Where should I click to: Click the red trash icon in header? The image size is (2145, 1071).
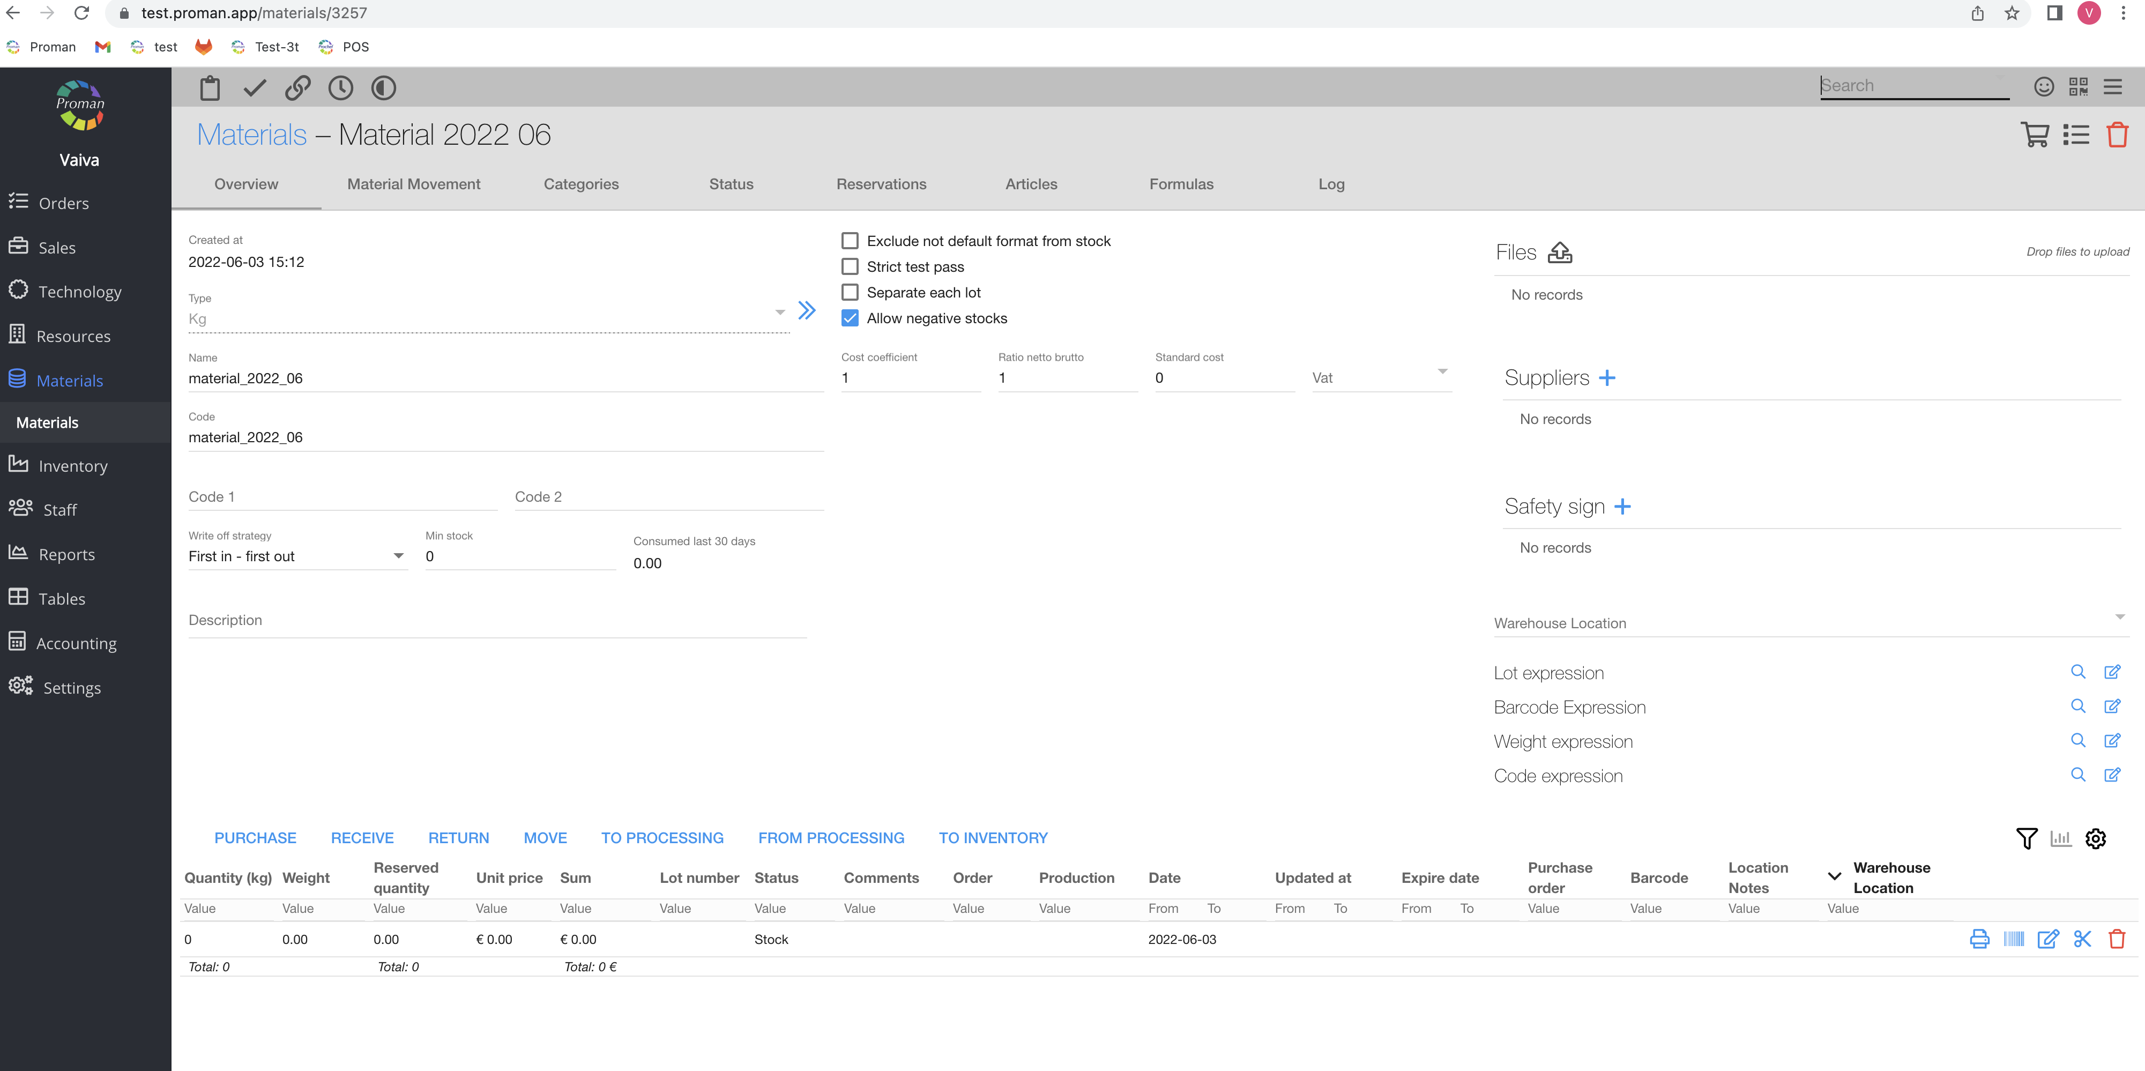coord(2117,135)
